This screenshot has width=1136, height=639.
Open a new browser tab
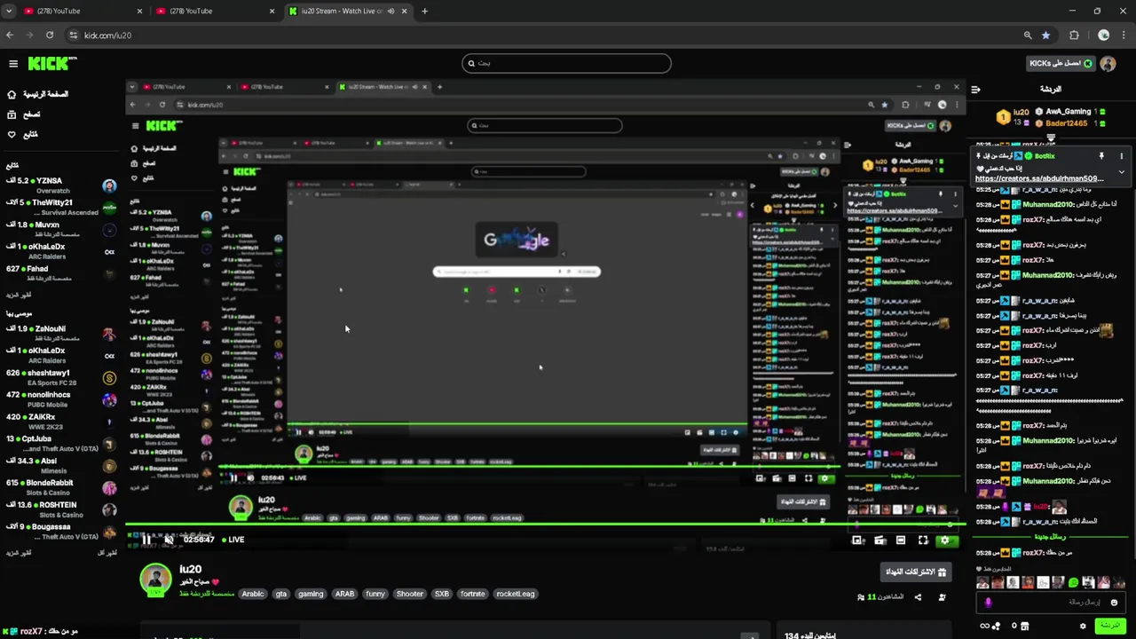coord(424,11)
